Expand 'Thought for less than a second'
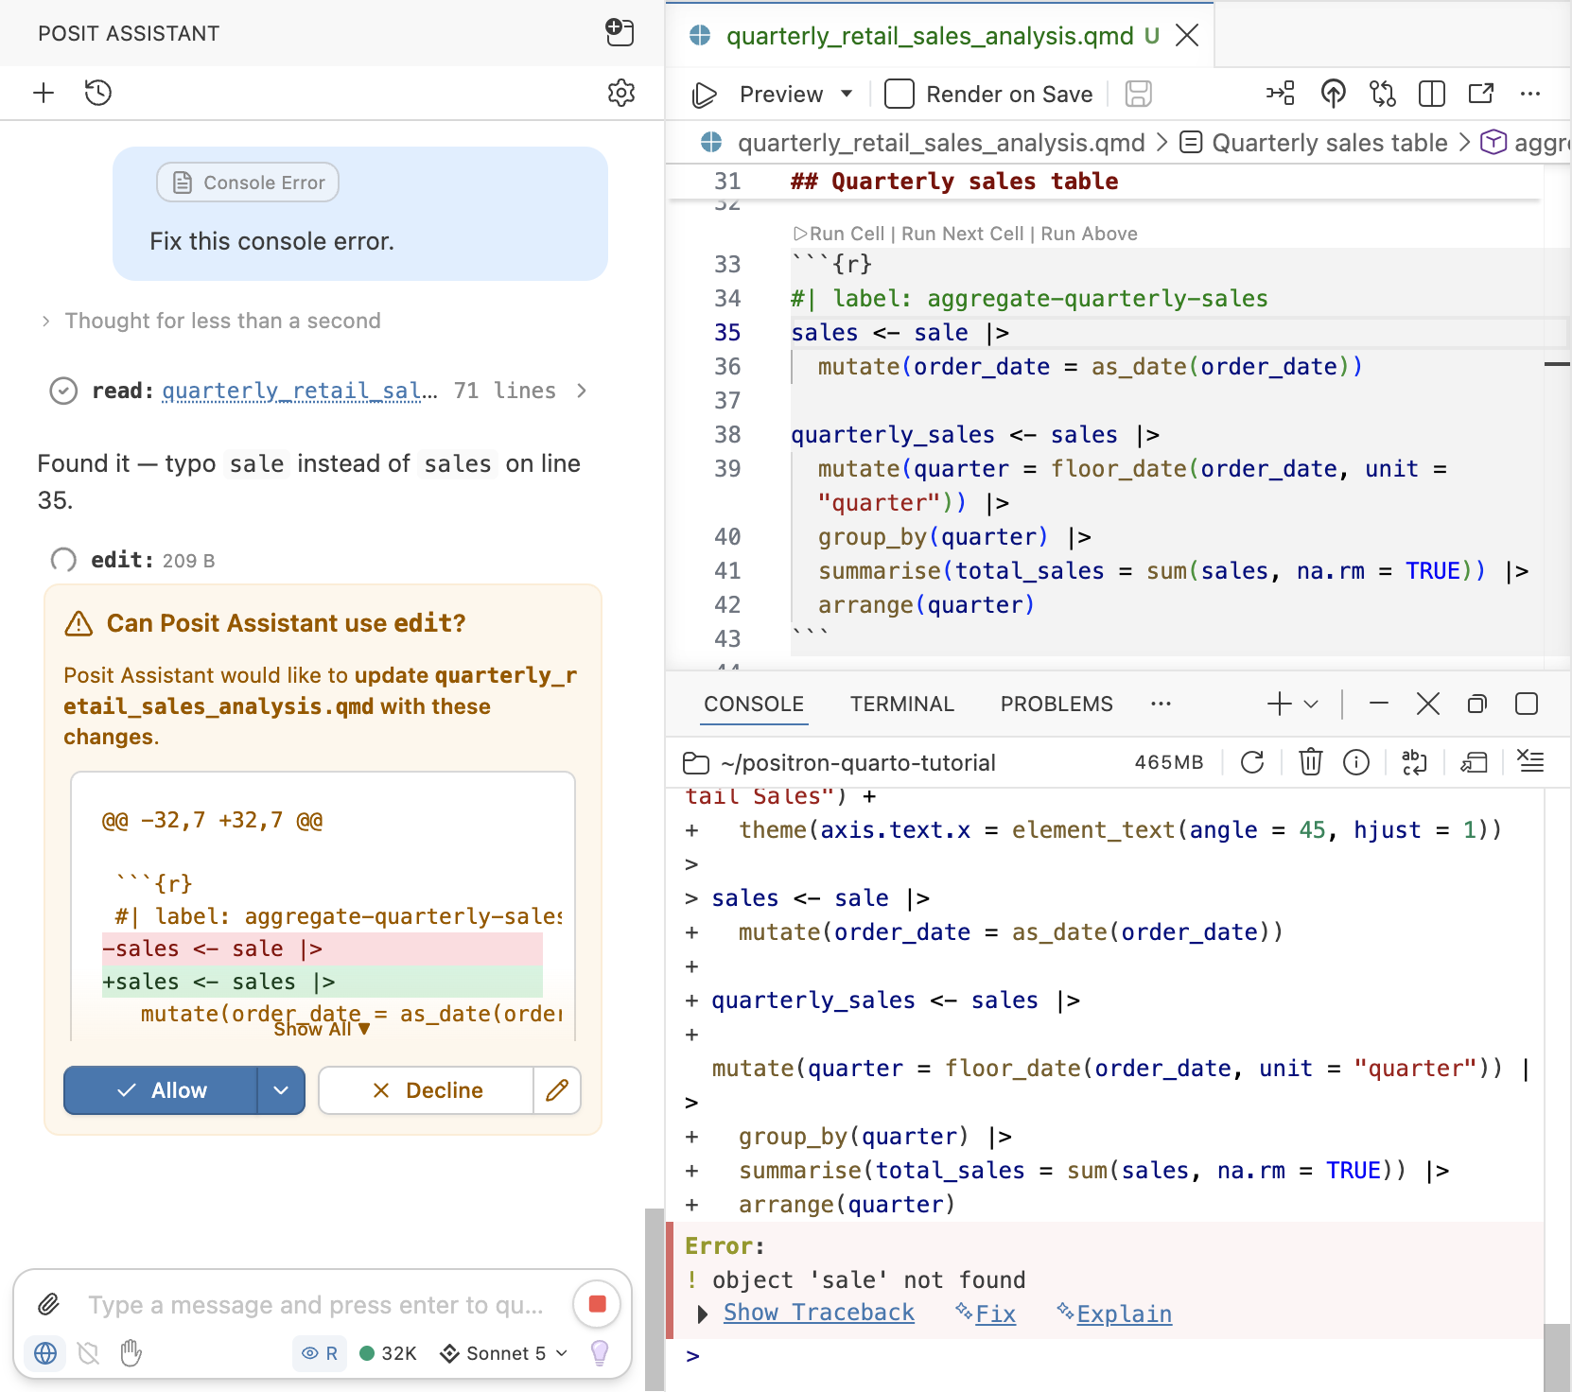The image size is (1572, 1392). tap(211, 321)
